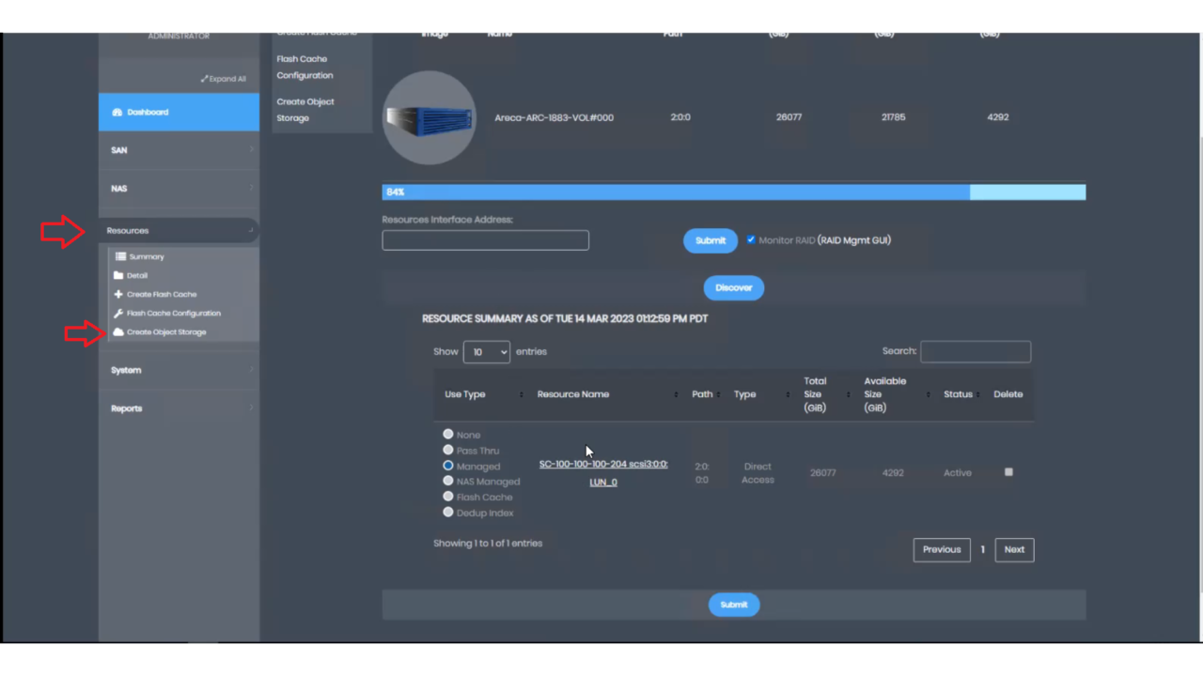Click the Resources Interface Address field
Image resolution: width=1203 pixels, height=676 pixels.
(x=485, y=240)
